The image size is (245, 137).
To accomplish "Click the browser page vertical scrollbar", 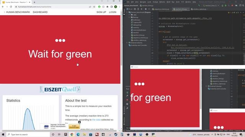I will 121,38.
